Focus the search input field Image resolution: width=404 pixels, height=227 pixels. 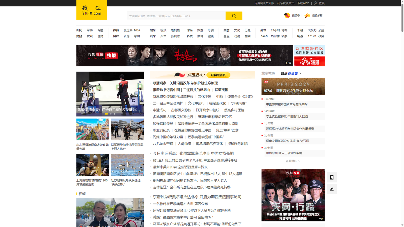[176, 16]
